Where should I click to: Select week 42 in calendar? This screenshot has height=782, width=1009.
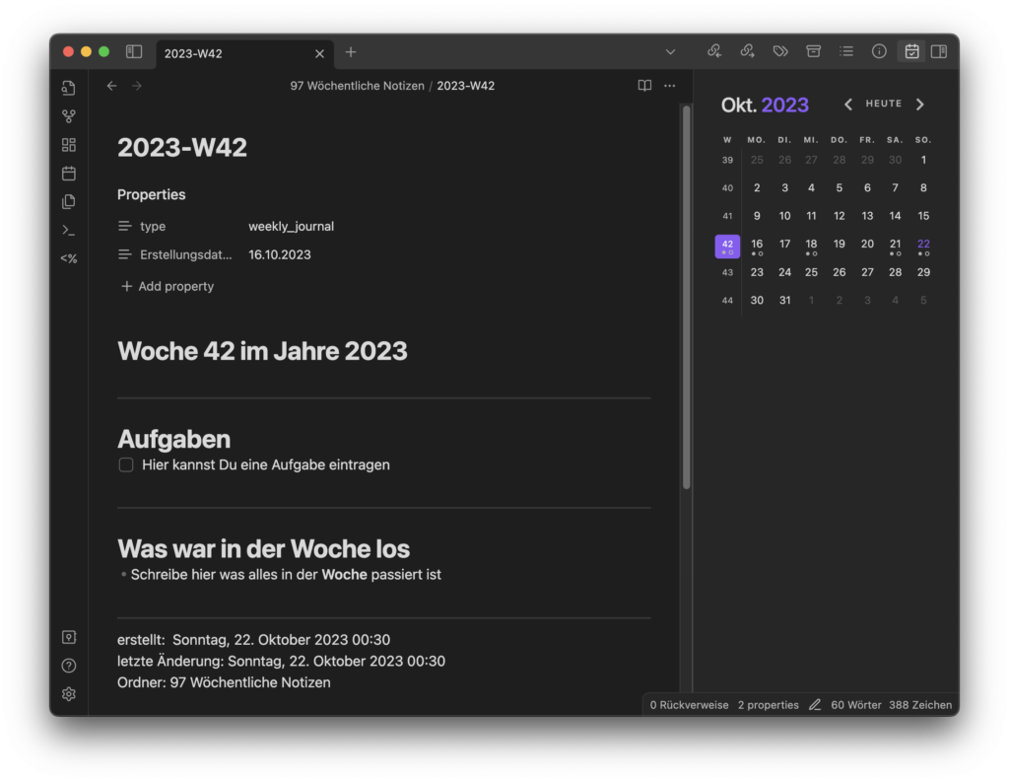point(727,247)
